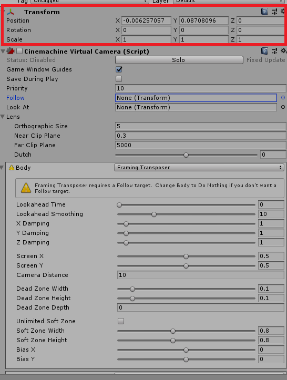
Task: Adjust the Soft Zone Height slider
Action: point(186,340)
